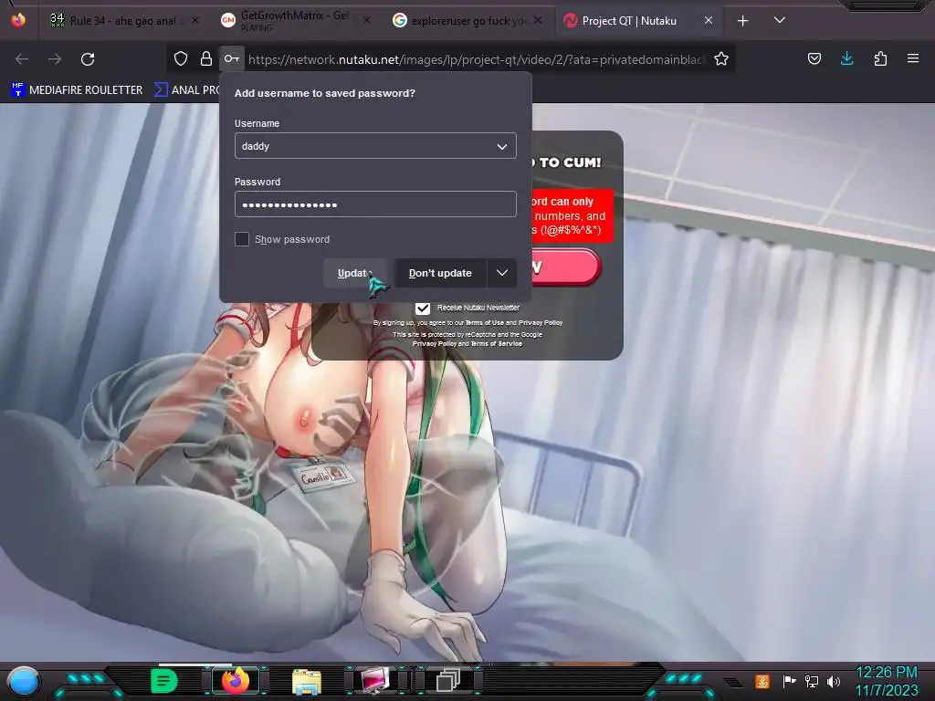Close the Project QT | Nutaku tab

coord(708,20)
